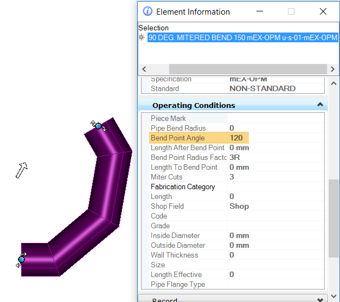Click the lower blue rotate handle on the bend
The width and height of the screenshot is (340, 302).
21,260
